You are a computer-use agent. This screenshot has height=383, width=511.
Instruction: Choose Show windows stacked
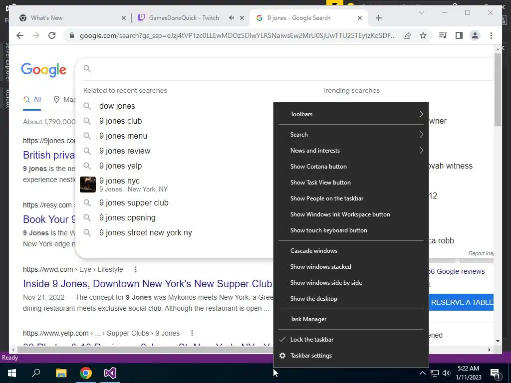(351, 267)
